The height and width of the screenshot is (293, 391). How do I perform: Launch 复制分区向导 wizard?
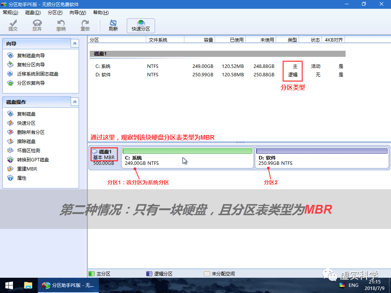click(26, 64)
